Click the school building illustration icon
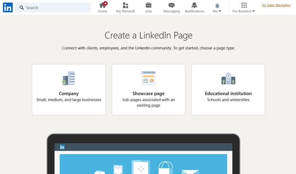This screenshot has height=174, width=296. pyautogui.click(x=228, y=78)
